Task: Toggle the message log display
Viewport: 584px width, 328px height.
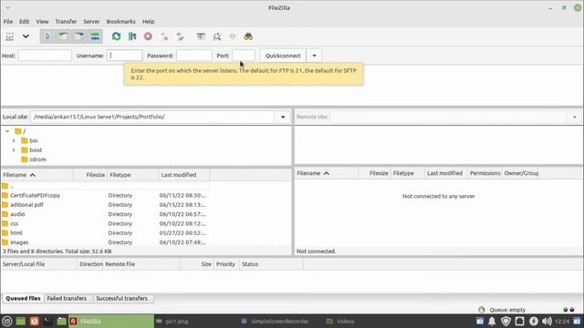Action: 47,36
